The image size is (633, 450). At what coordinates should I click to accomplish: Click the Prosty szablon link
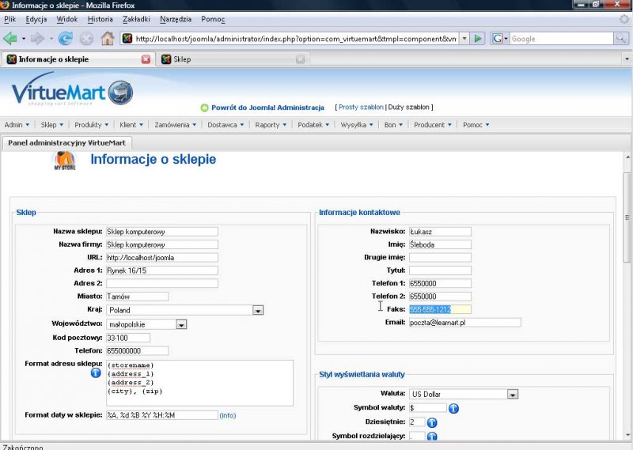[361, 108]
